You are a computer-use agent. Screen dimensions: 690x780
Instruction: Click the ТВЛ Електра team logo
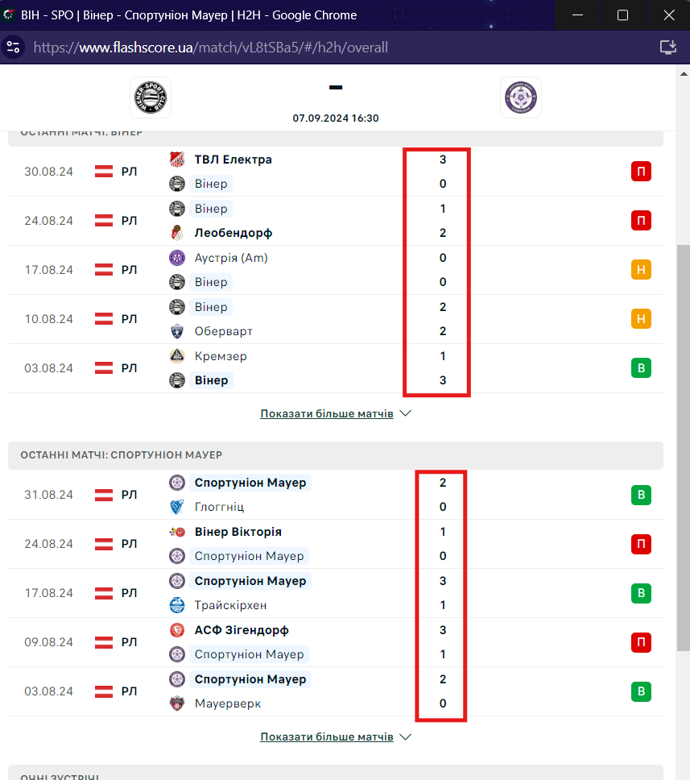click(177, 160)
